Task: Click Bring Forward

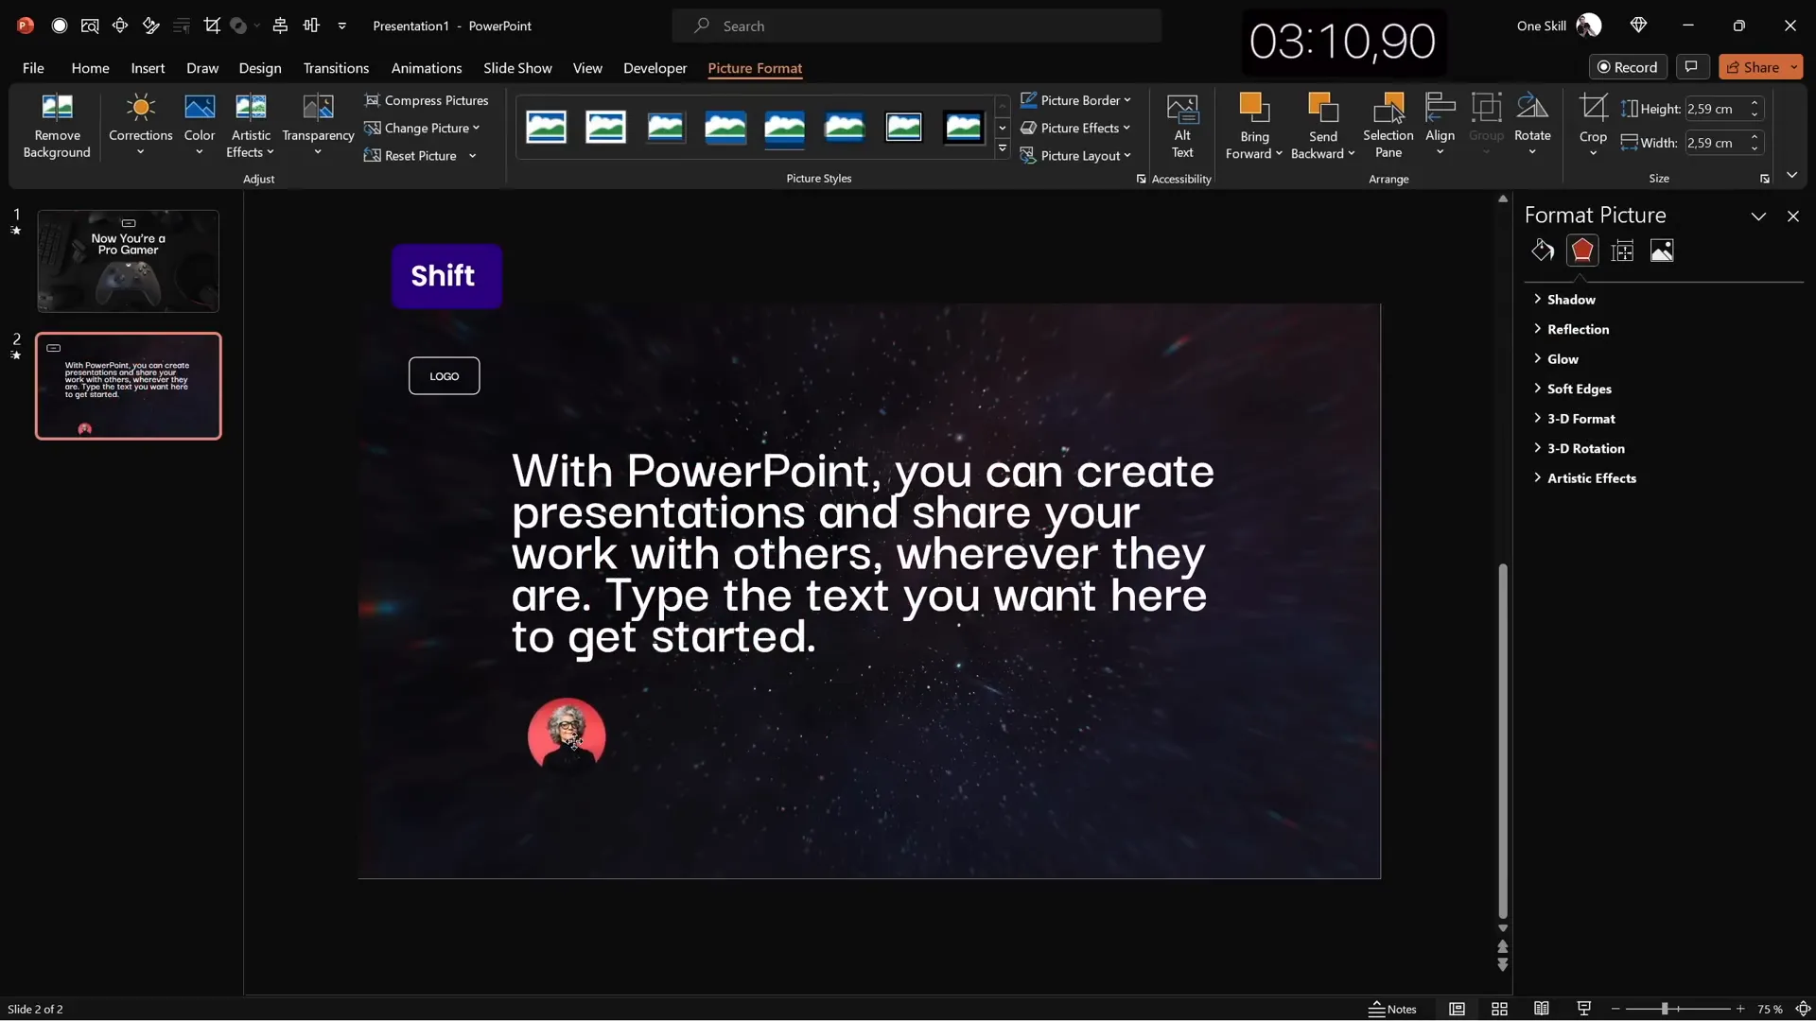Action: pos(1254,126)
